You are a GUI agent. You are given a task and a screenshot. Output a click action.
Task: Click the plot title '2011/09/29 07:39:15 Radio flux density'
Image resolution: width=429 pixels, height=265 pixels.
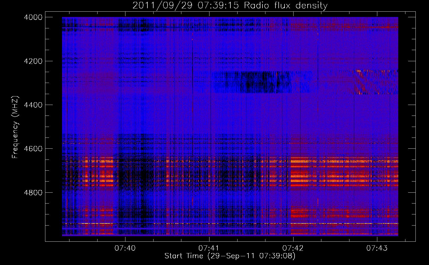230,6
